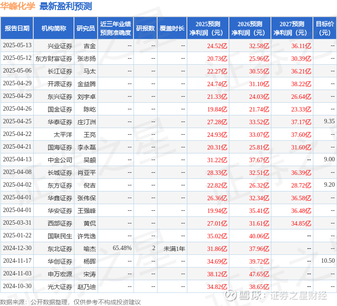
Task: Click researcher name 张志扬
Action: pos(87,59)
